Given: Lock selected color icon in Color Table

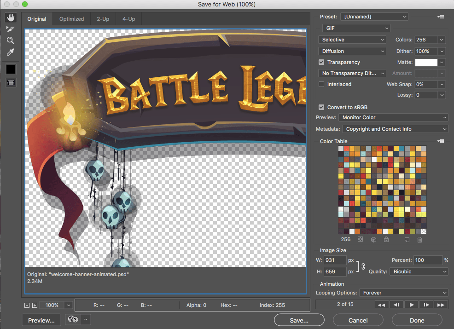Looking at the screenshot, I should 386,239.
